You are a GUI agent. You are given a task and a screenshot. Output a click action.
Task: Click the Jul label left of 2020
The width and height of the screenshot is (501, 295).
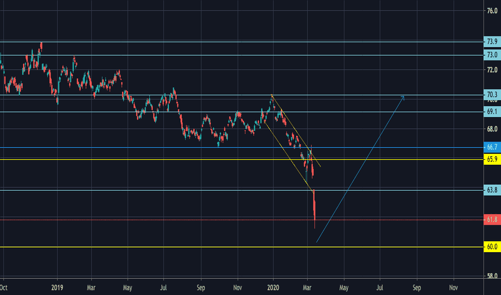tap(163, 287)
